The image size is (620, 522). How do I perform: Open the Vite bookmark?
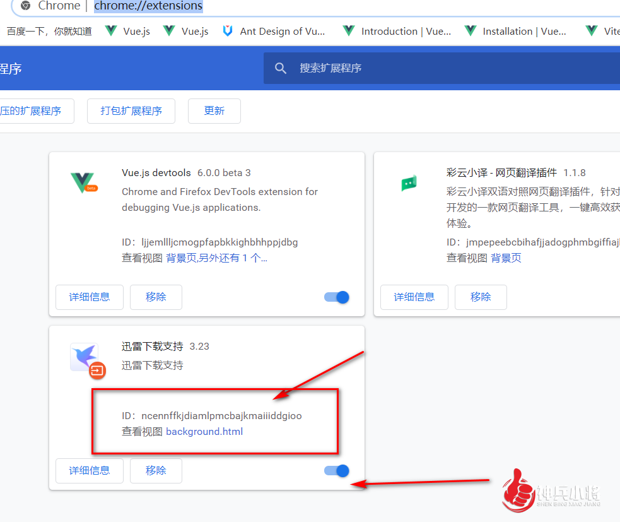click(x=602, y=32)
